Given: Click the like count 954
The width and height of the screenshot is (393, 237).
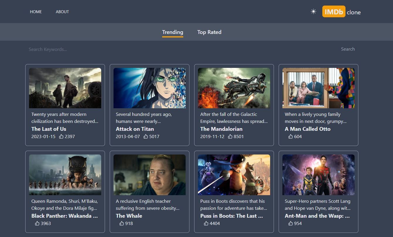Looking at the screenshot, I should pos(298,223).
